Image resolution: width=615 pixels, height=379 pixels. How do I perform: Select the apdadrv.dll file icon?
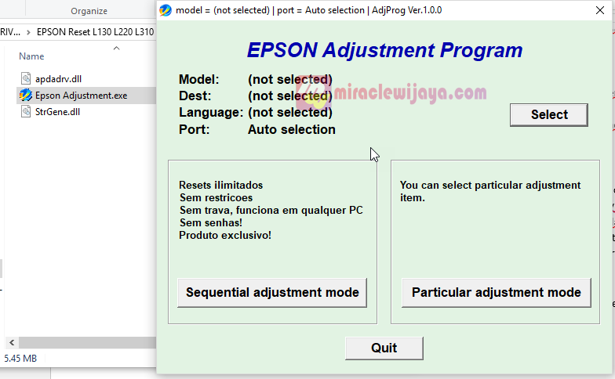(x=26, y=78)
